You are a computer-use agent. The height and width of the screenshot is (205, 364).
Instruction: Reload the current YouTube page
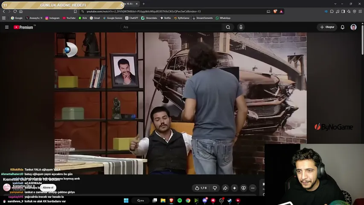15,12
